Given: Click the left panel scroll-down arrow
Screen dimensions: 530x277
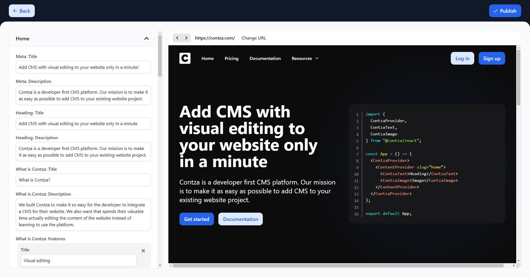Looking at the screenshot, I should (160, 265).
